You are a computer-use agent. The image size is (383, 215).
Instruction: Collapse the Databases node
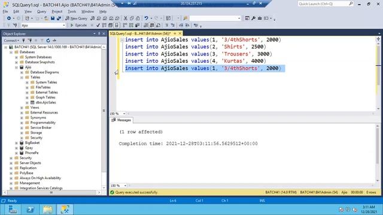pyautogui.click(x=11, y=52)
